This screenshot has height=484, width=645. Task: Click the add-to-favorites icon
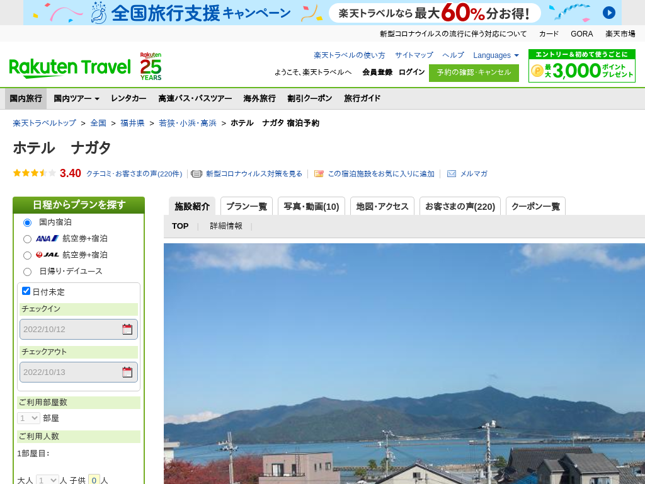[x=319, y=174]
